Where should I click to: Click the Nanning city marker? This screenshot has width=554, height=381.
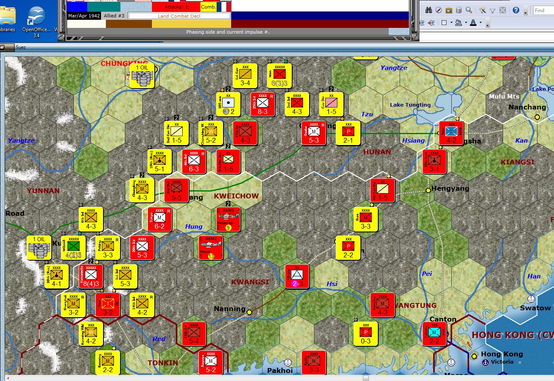(249, 312)
